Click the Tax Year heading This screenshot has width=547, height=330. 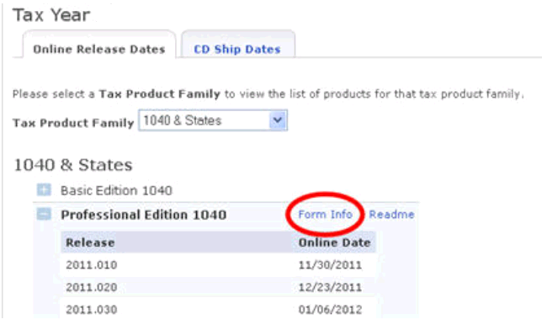point(51,15)
